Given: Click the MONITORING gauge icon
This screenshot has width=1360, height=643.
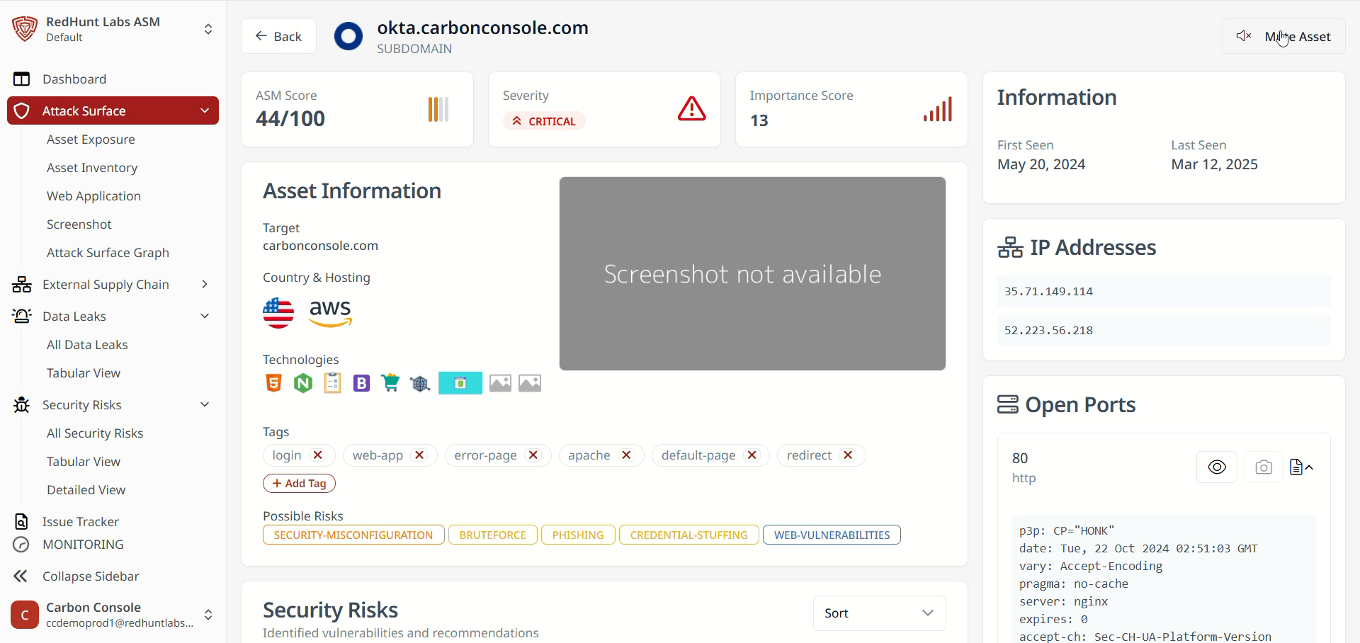Looking at the screenshot, I should coord(21,545).
